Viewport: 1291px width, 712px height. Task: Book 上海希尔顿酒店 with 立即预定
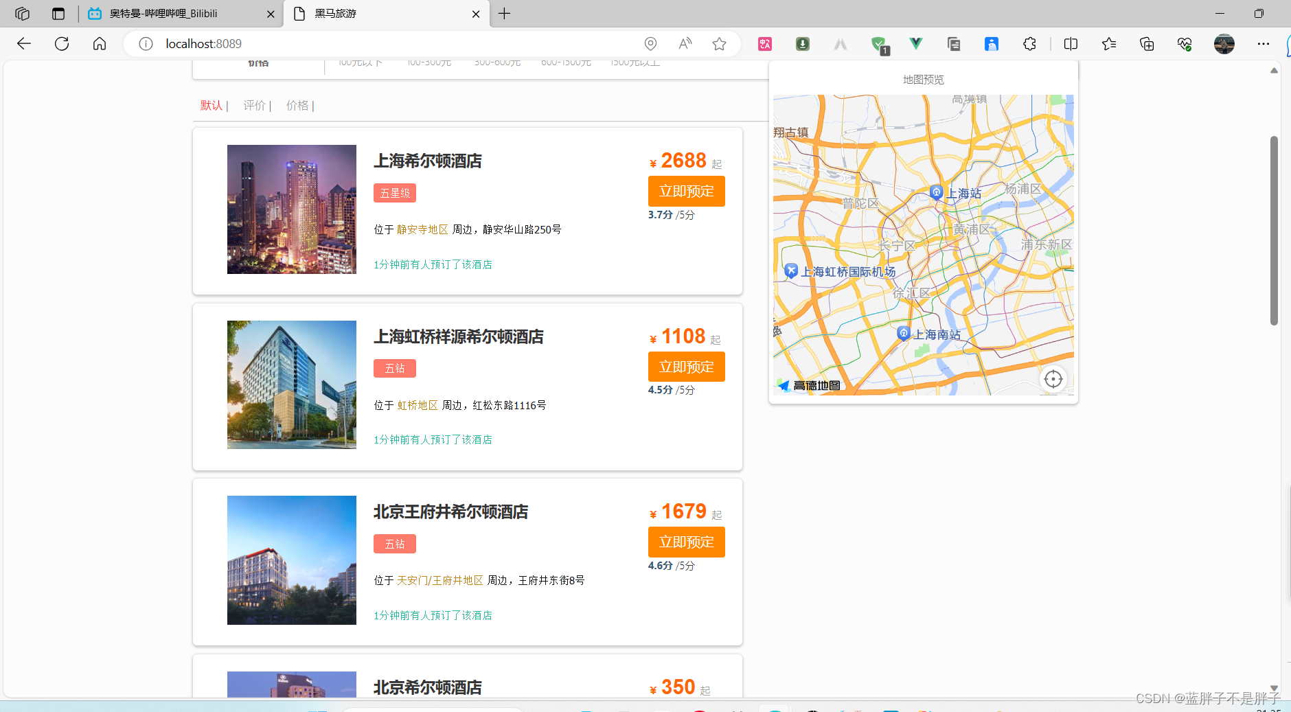coord(686,192)
